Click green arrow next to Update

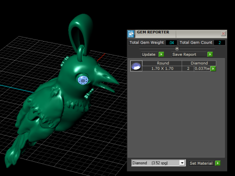pyautogui.click(x=161, y=54)
